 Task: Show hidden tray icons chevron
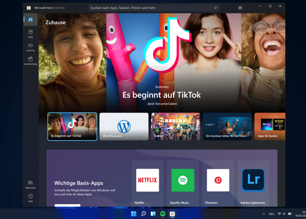tap(264, 214)
